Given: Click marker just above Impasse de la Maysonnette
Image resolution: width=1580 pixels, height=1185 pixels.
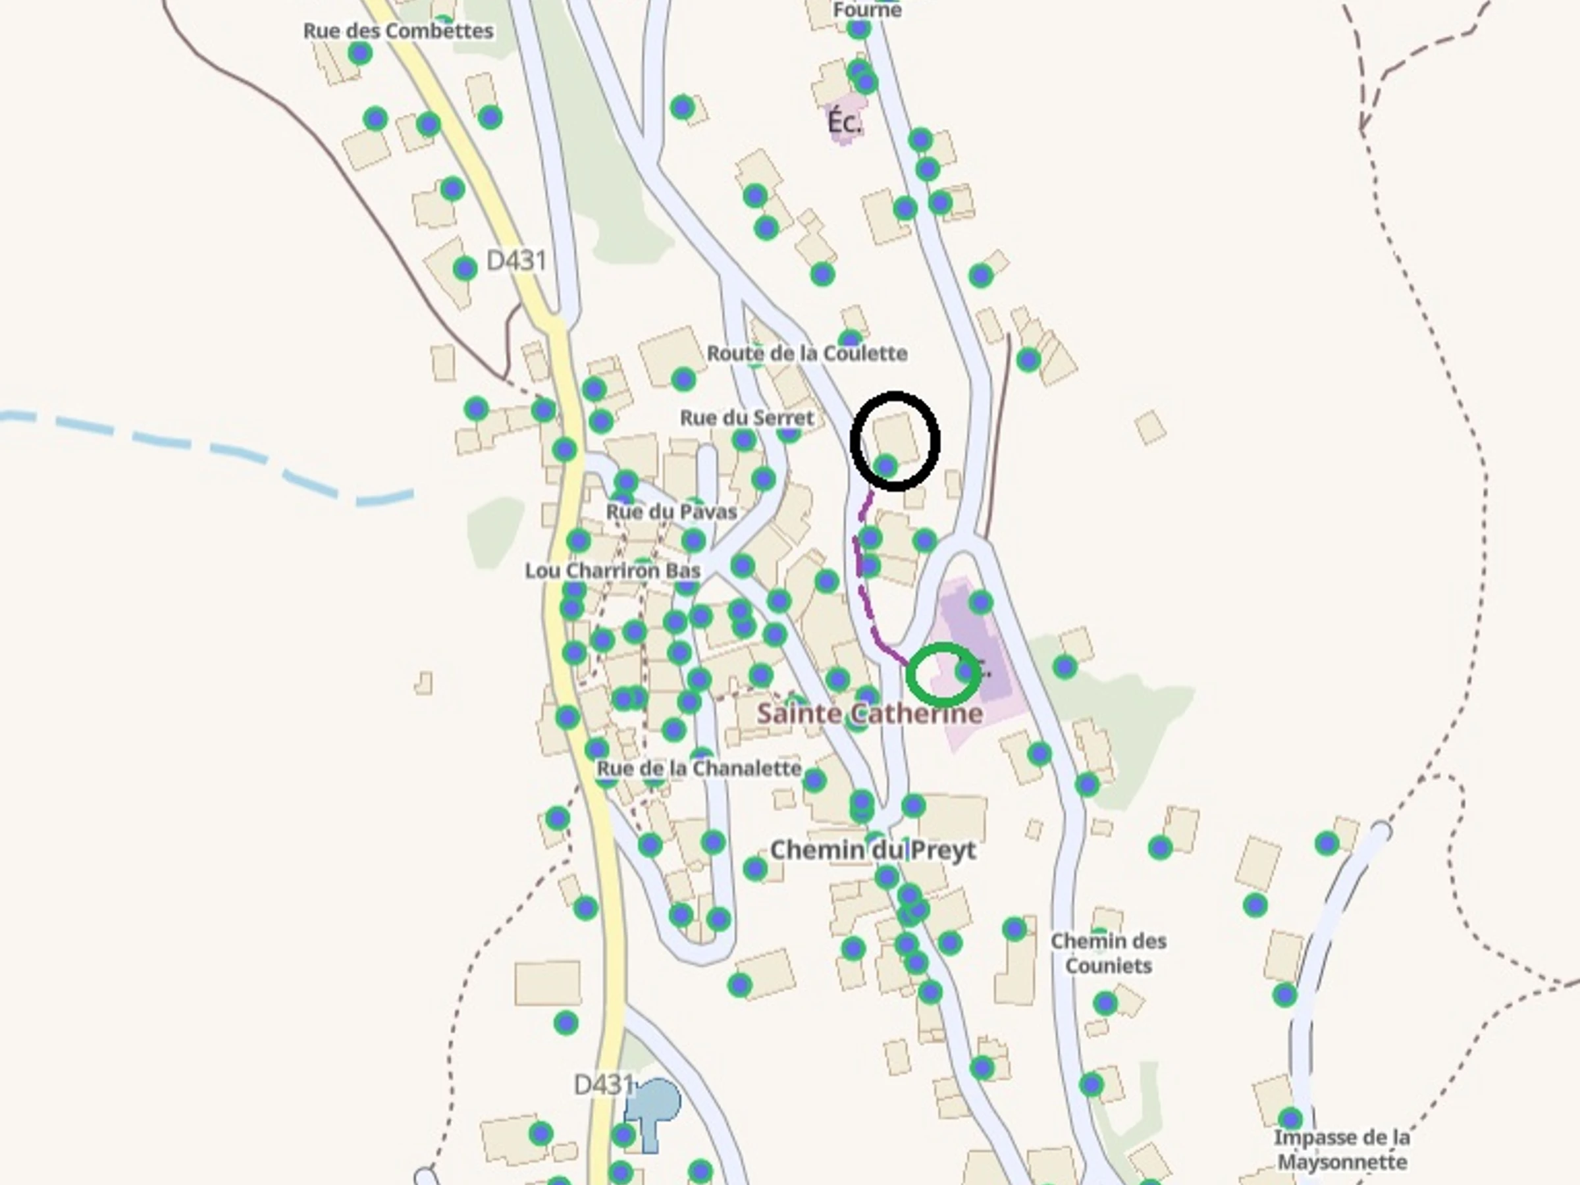Looking at the screenshot, I should pos(1290,1118).
